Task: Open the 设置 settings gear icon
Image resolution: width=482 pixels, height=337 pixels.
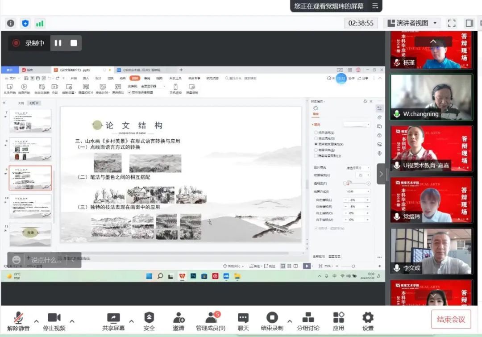Action: (368, 318)
